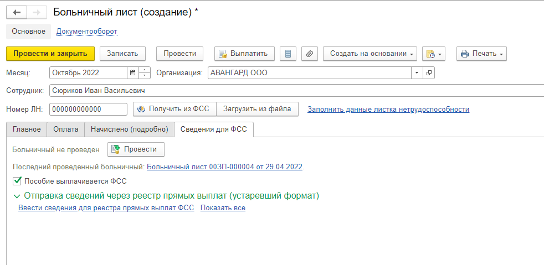The height and width of the screenshot is (265, 544).
Task: Open the Документооборот link
Action: click(x=86, y=32)
